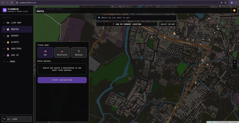Image resolution: width=239 pixels, height=123 pixels.
Task: Go to the Alerts page
Action: (x=17, y=42)
